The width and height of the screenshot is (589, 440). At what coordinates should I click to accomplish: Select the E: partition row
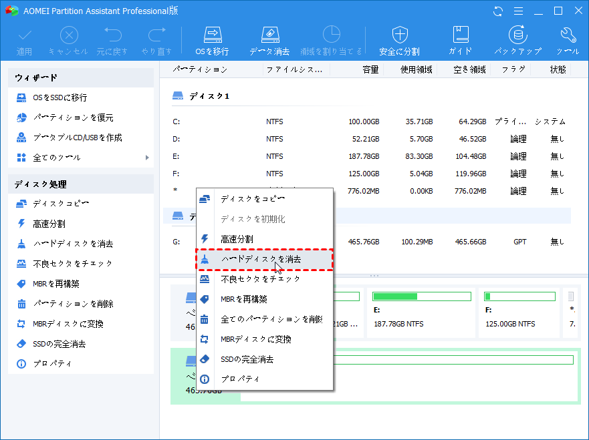click(x=367, y=156)
